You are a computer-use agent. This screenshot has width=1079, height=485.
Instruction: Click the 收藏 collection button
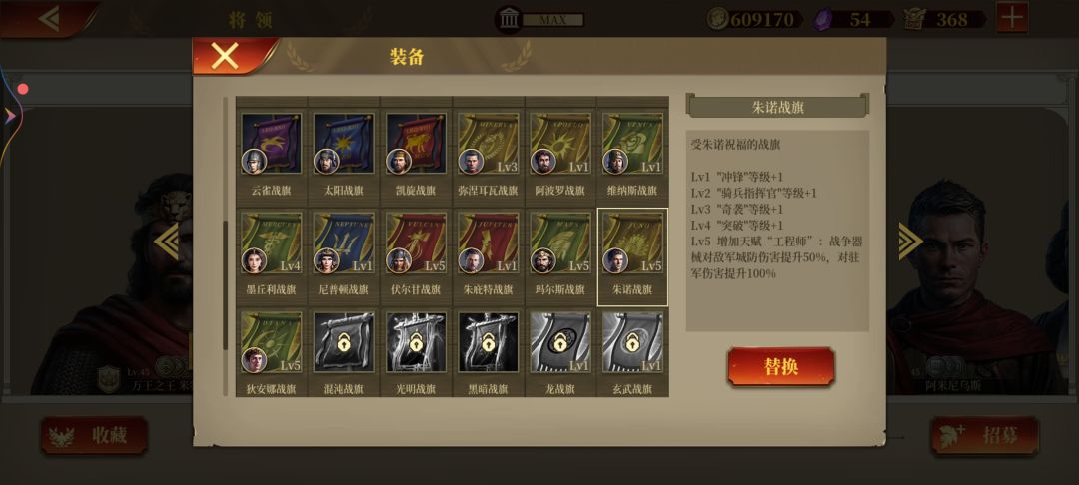coord(94,435)
